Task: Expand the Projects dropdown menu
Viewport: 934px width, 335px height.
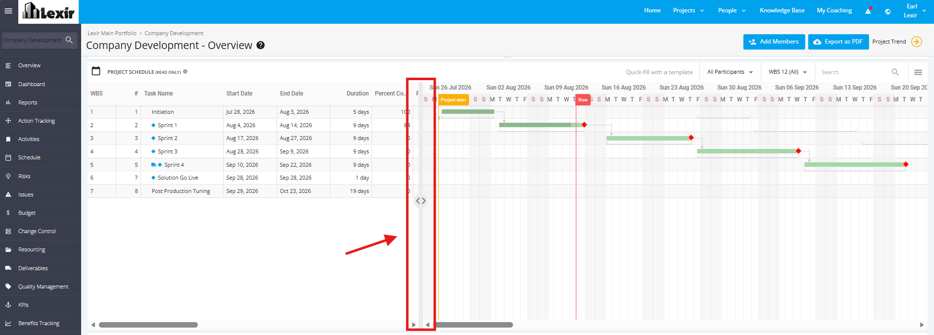Action: (x=689, y=10)
